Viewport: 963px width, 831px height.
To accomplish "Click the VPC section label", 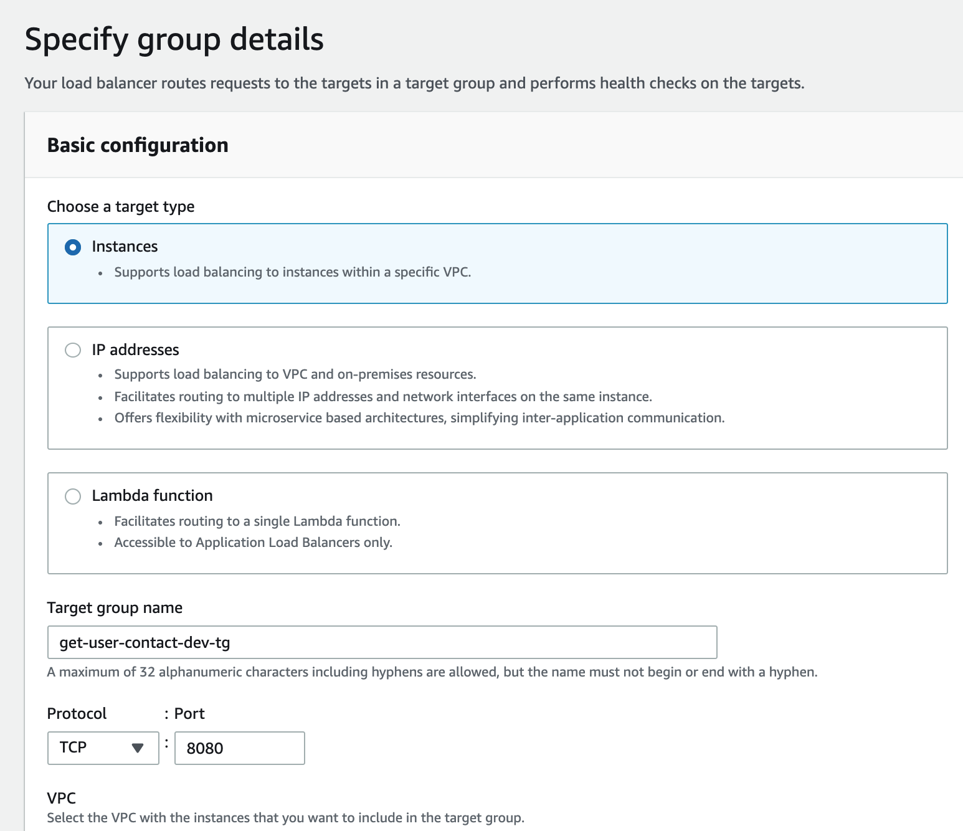I will (62, 797).
